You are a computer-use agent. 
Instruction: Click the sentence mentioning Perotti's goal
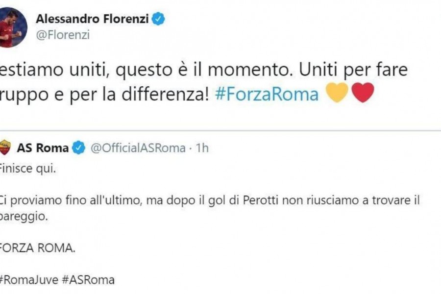click(x=210, y=208)
